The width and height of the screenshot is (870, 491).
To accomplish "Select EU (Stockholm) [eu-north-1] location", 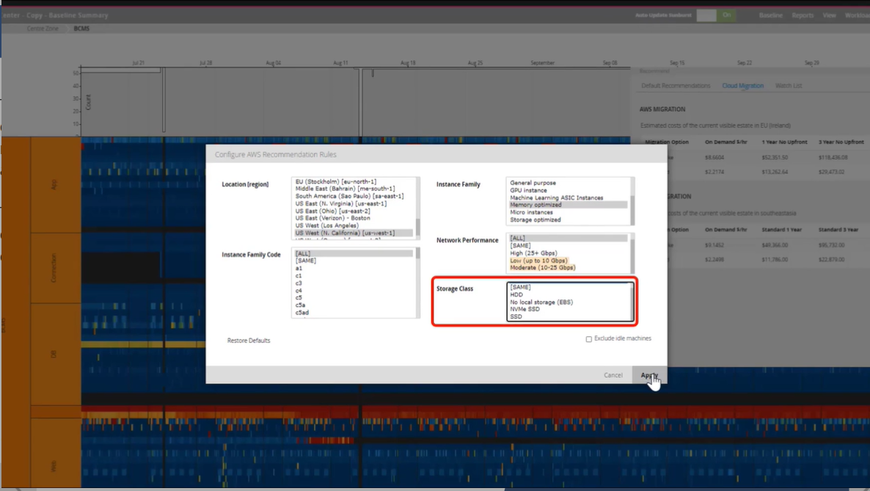I will pyautogui.click(x=336, y=181).
